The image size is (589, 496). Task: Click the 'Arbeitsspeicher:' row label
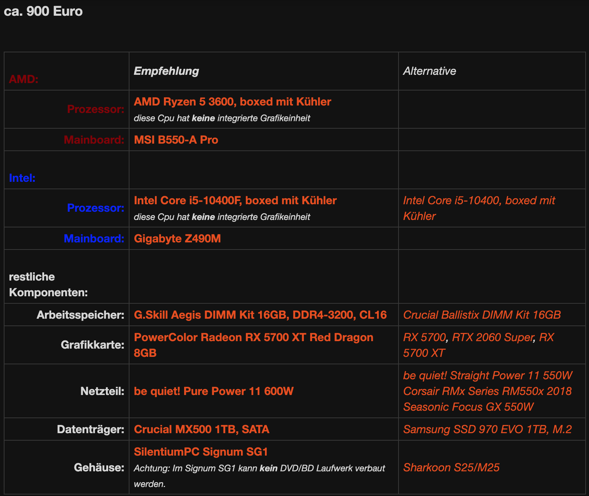coord(80,315)
